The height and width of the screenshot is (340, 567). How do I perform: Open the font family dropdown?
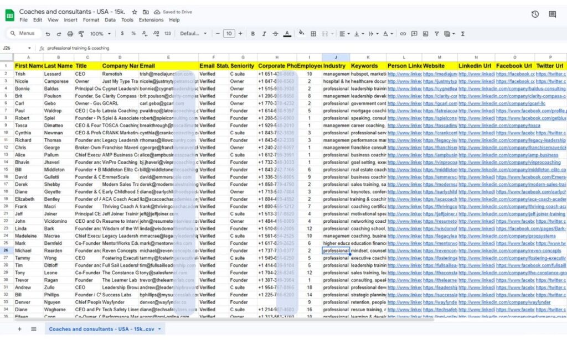point(193,34)
